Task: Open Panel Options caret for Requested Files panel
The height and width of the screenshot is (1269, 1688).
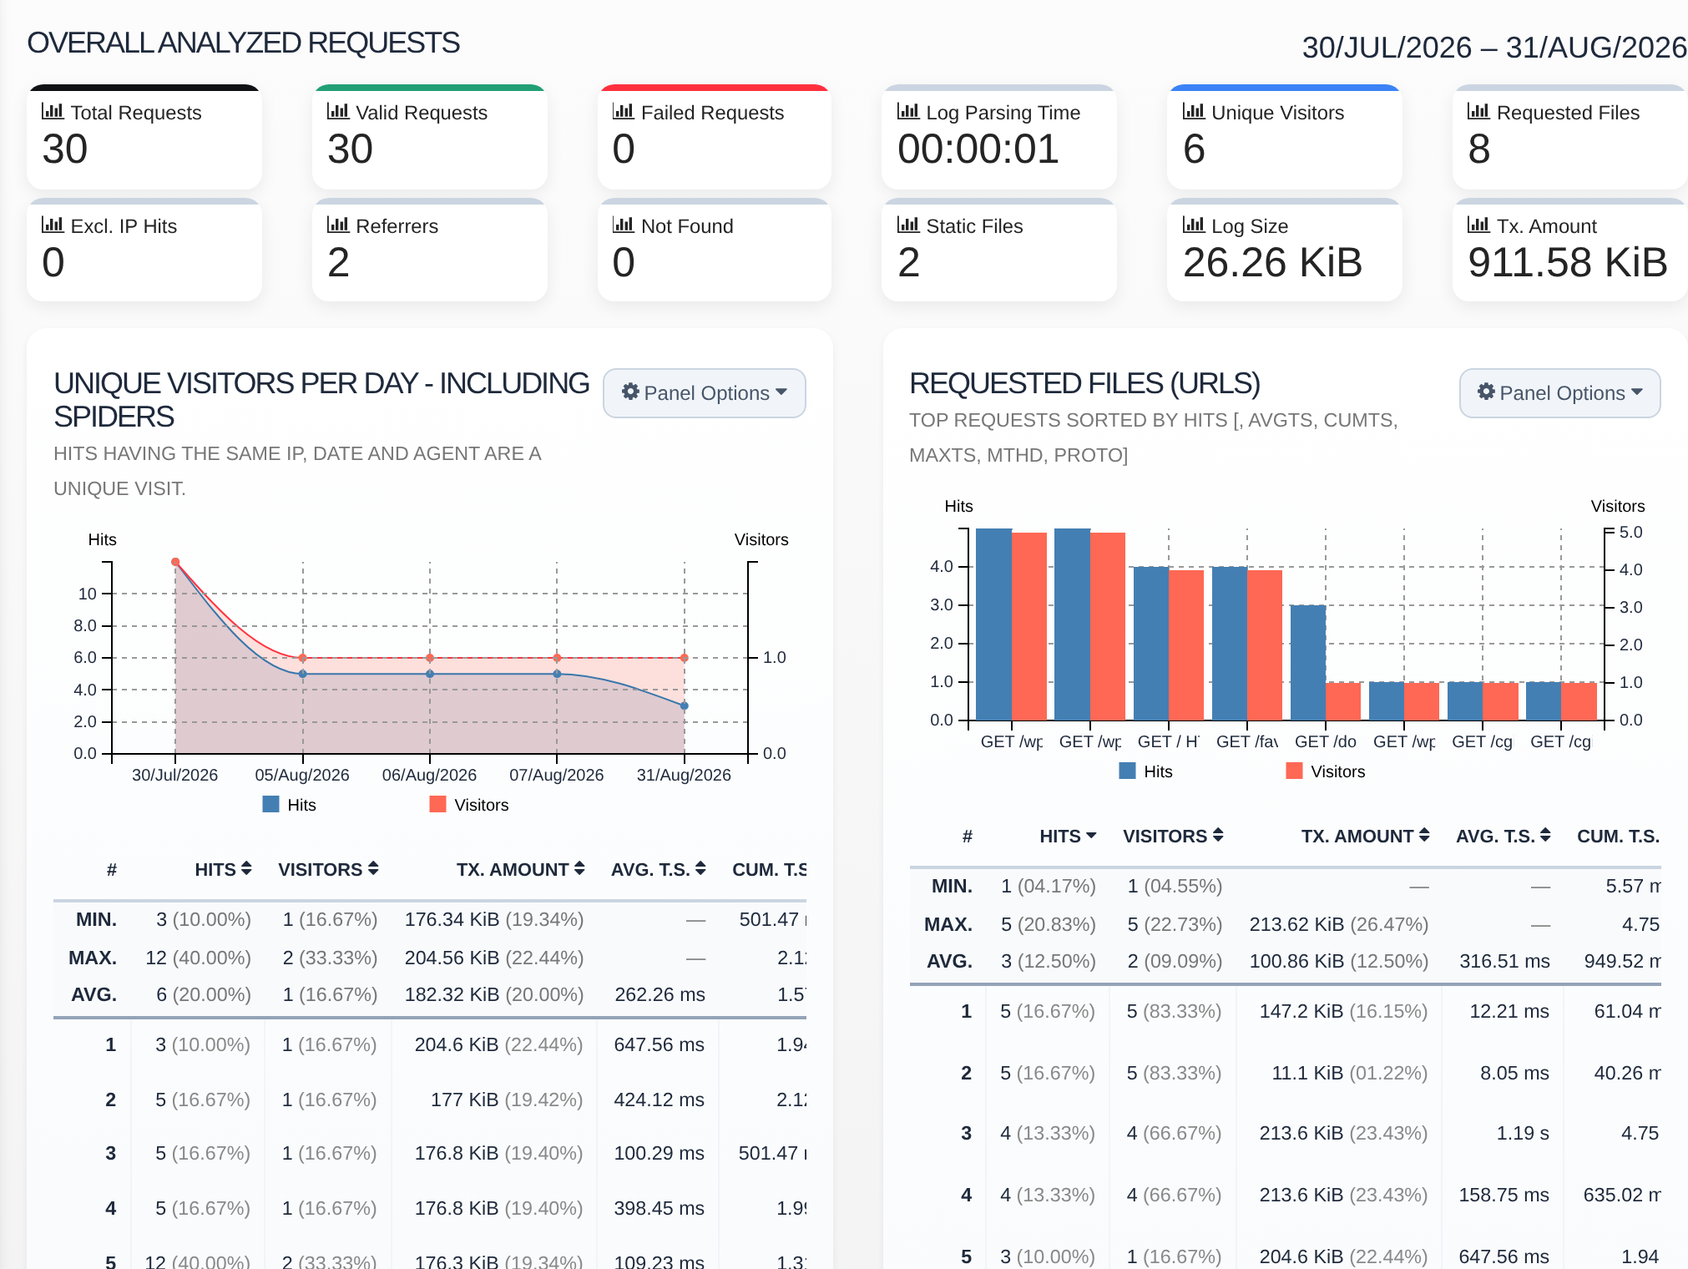Action: 1637,392
